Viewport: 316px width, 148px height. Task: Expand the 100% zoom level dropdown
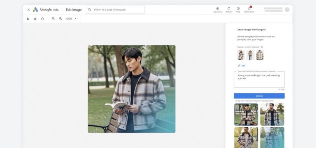(76, 19)
